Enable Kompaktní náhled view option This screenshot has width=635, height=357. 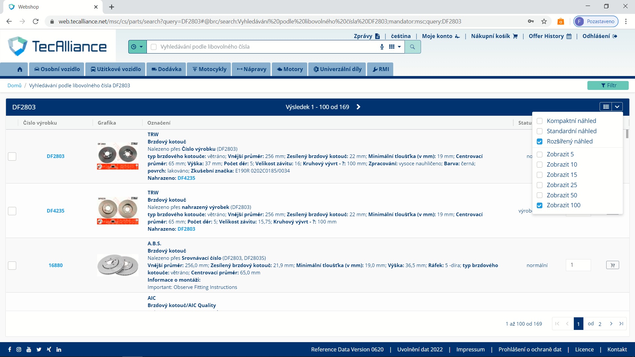tap(539, 121)
